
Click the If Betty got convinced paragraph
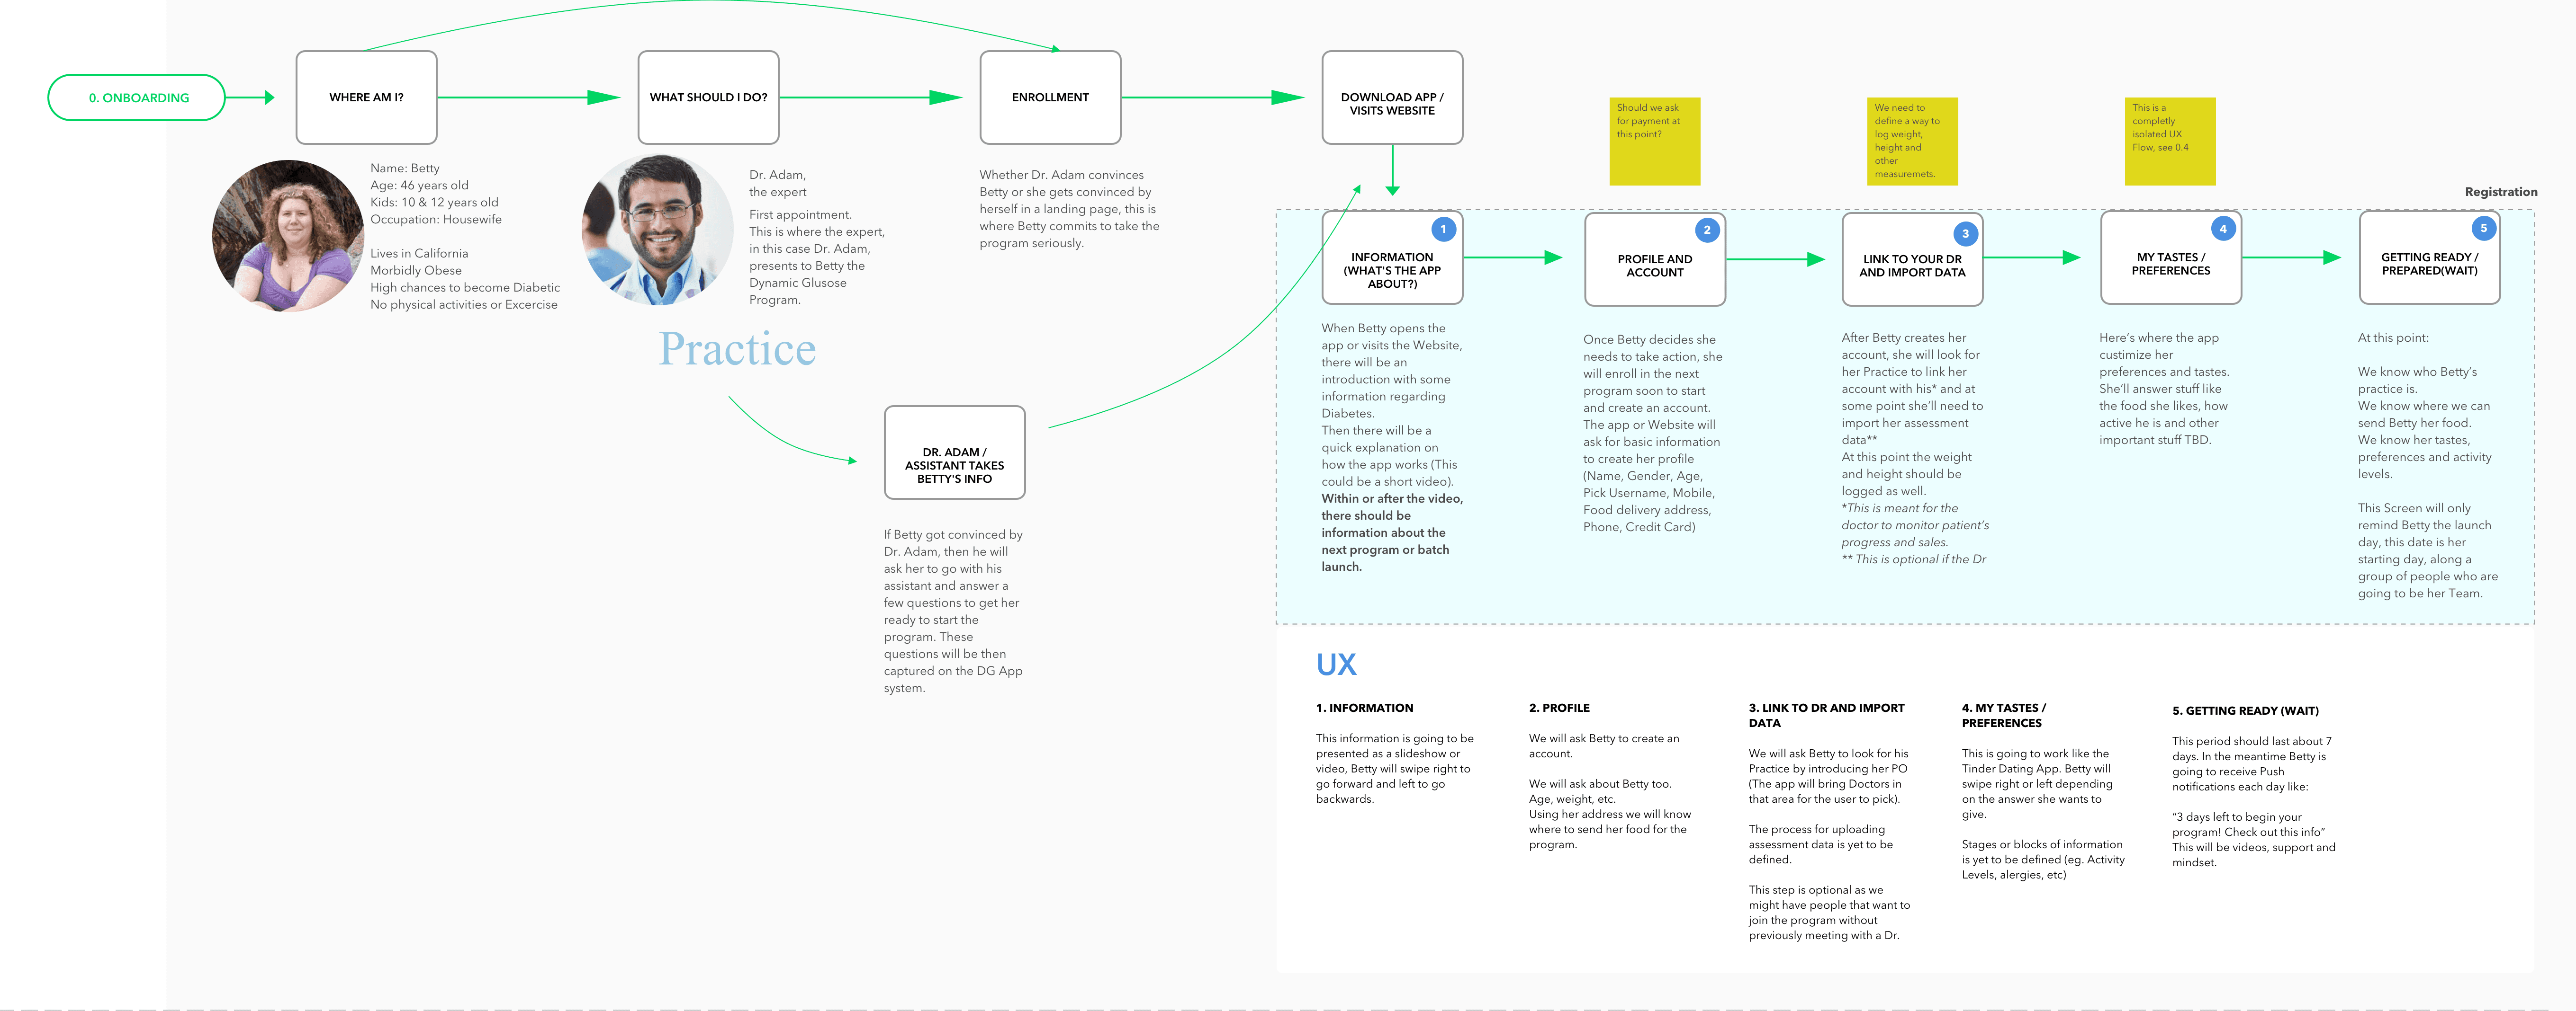[953, 612]
